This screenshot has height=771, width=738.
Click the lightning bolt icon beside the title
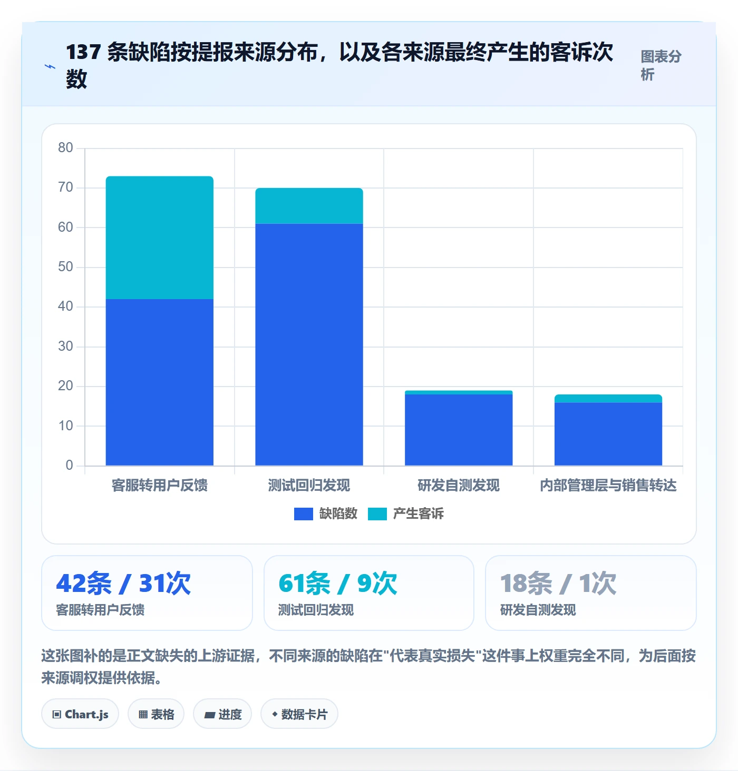coord(50,67)
